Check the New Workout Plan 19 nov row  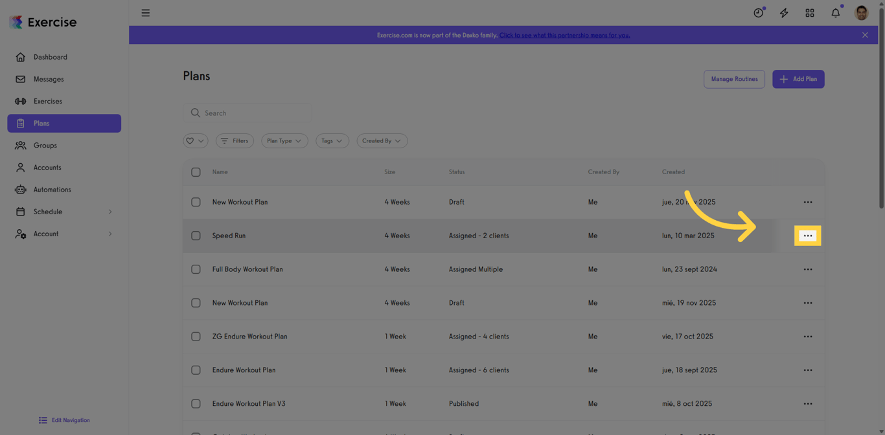pos(196,303)
